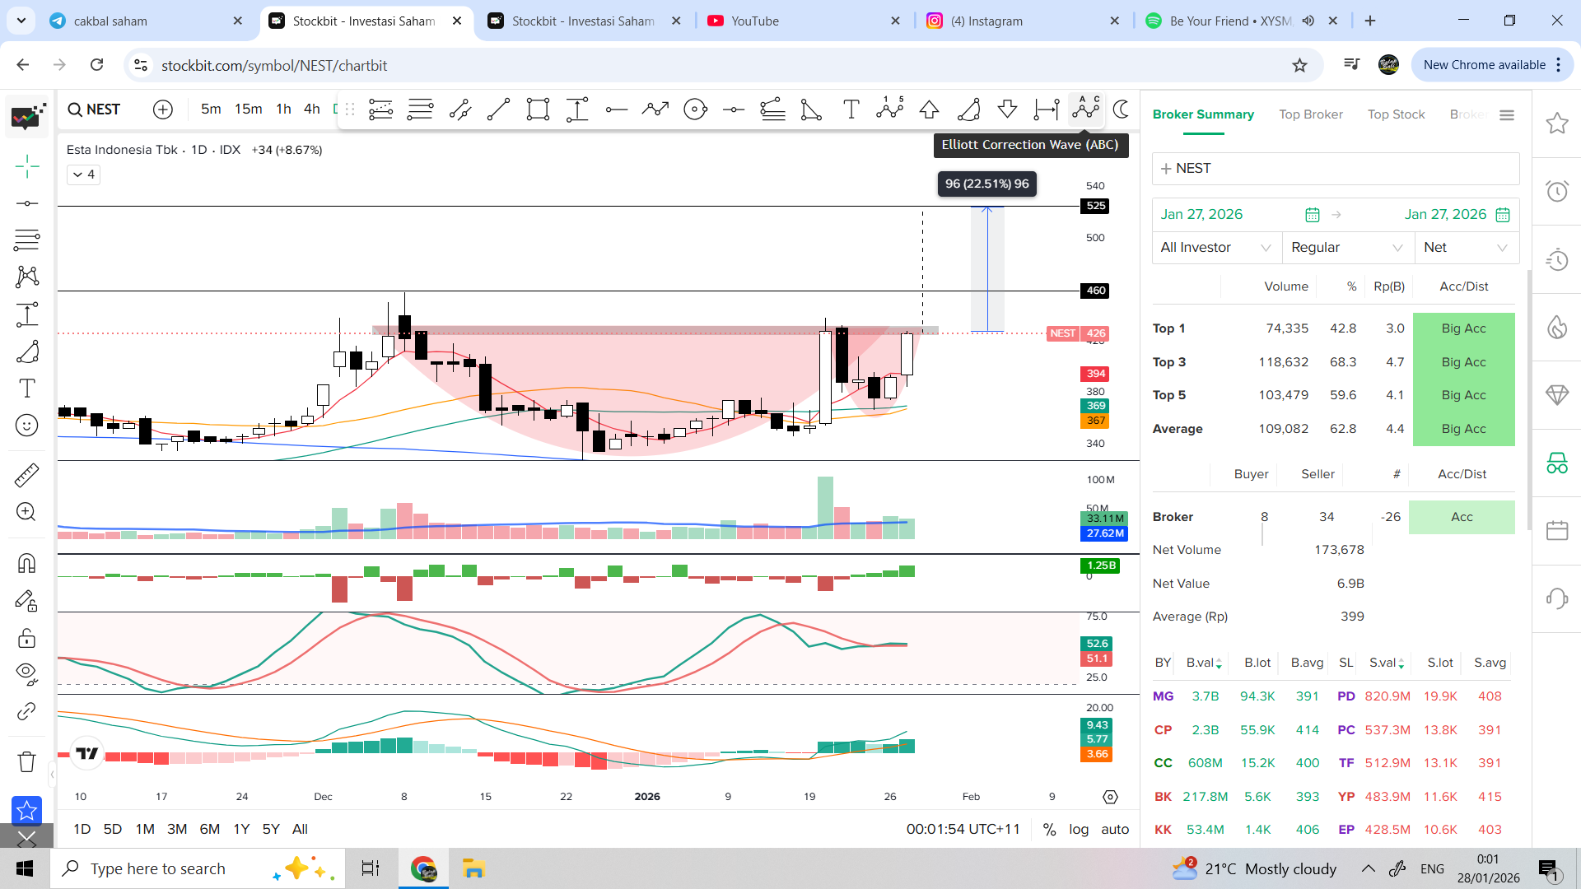1581x889 pixels.
Task: Click trash icon to remove drawings
Action: pyautogui.click(x=26, y=761)
